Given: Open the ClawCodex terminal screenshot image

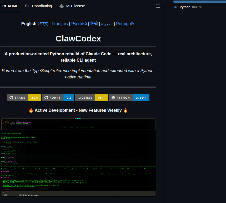Looking at the screenshot, I should 78,157.
